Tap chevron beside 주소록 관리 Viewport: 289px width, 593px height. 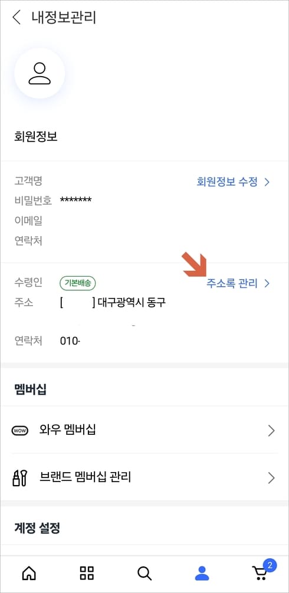(x=267, y=283)
